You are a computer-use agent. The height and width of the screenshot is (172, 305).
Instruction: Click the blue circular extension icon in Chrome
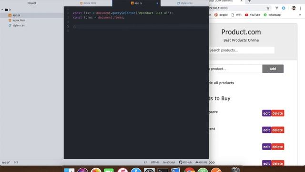tap(284, 8)
